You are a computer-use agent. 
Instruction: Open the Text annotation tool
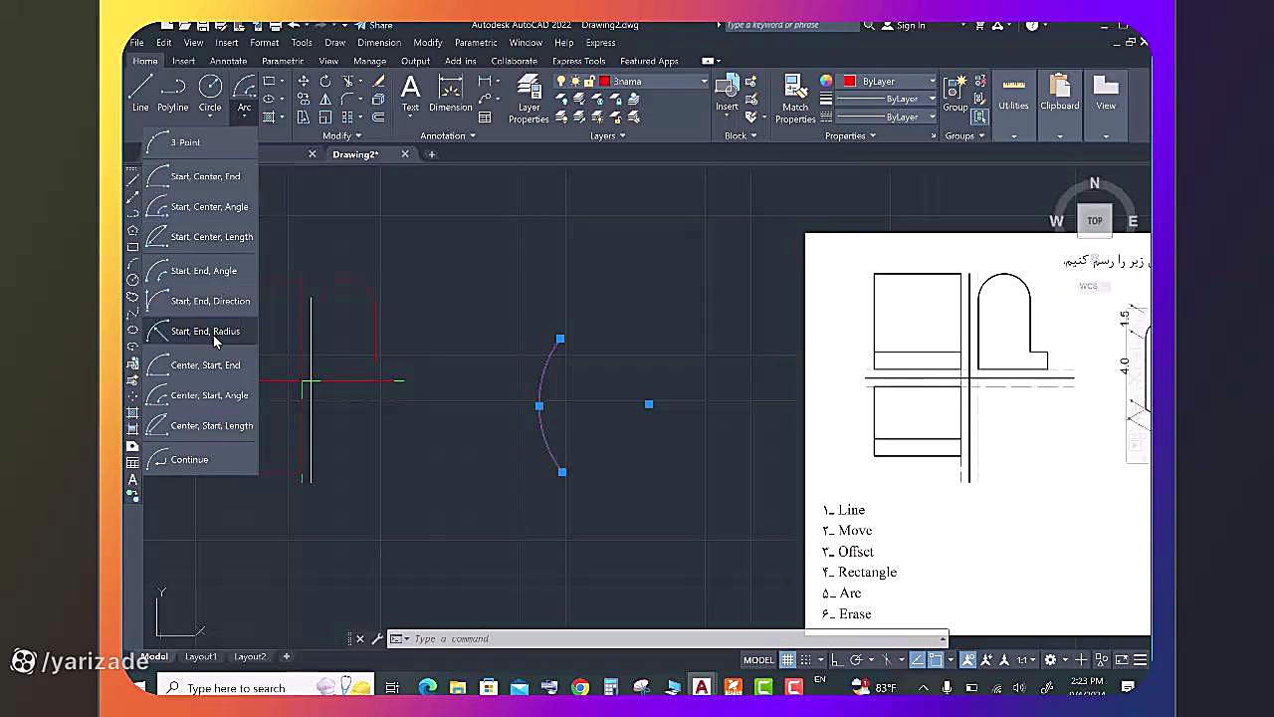point(410,91)
